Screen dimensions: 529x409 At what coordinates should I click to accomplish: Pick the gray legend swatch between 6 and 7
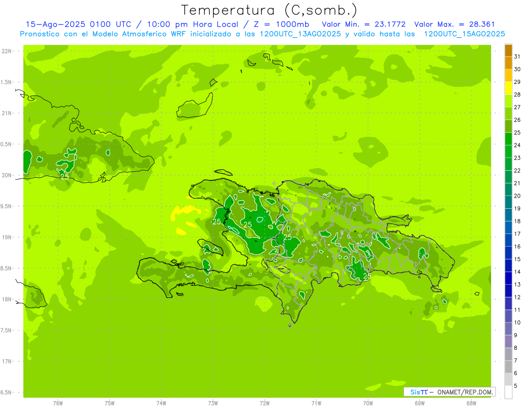pos(508,367)
